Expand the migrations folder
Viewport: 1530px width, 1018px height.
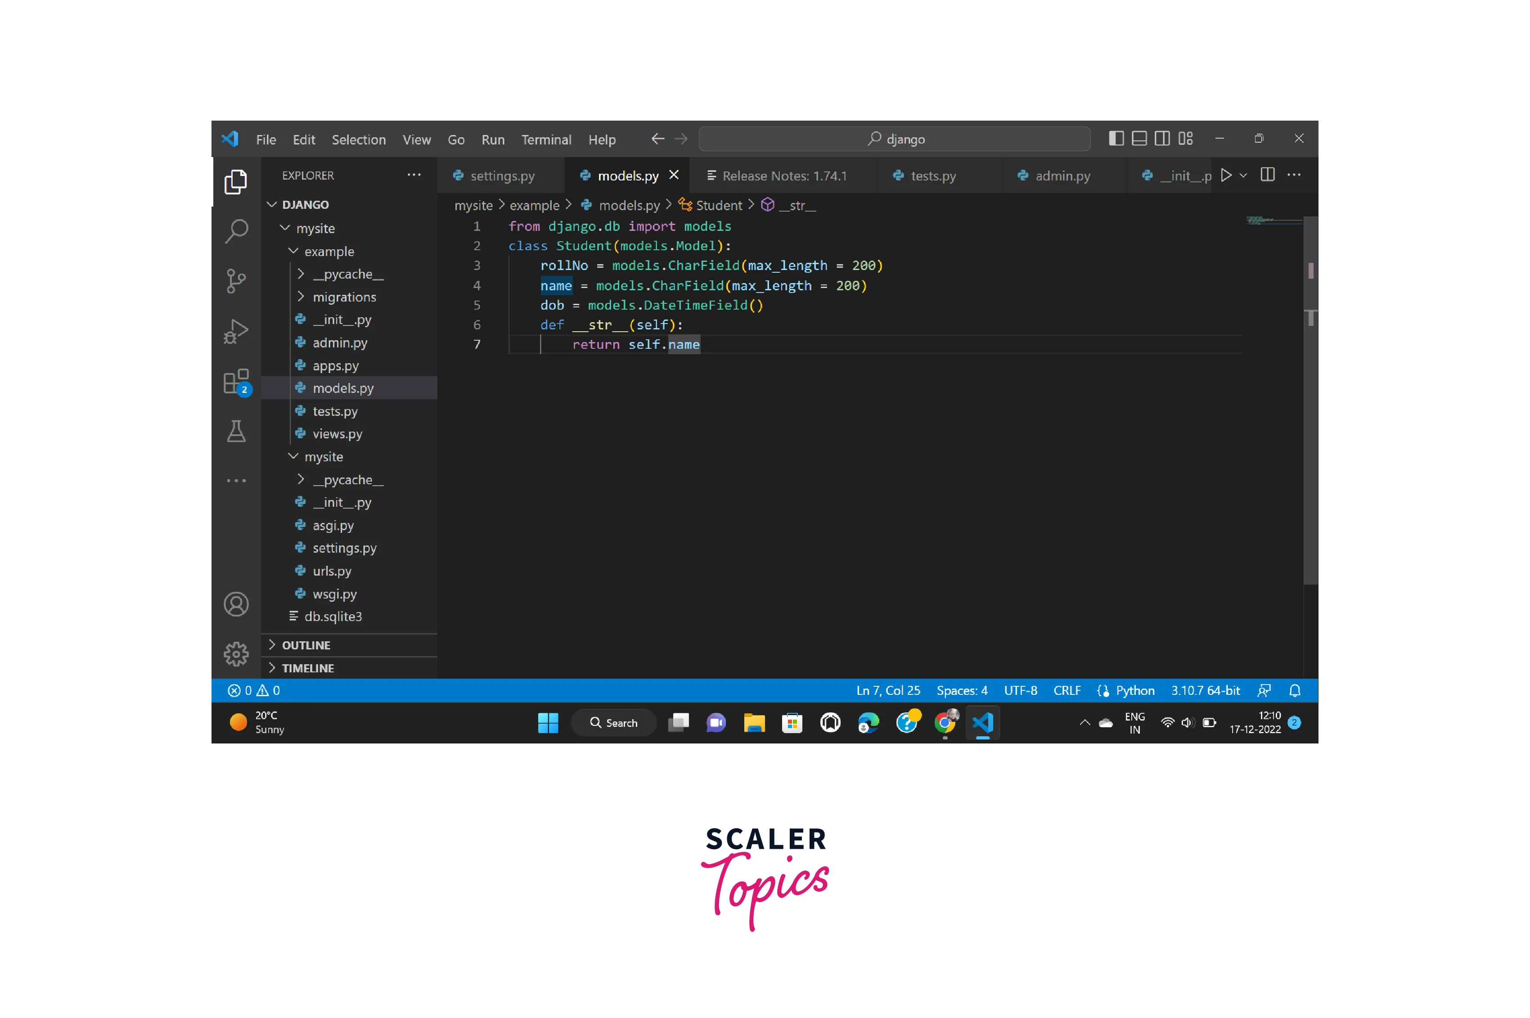pyautogui.click(x=344, y=297)
